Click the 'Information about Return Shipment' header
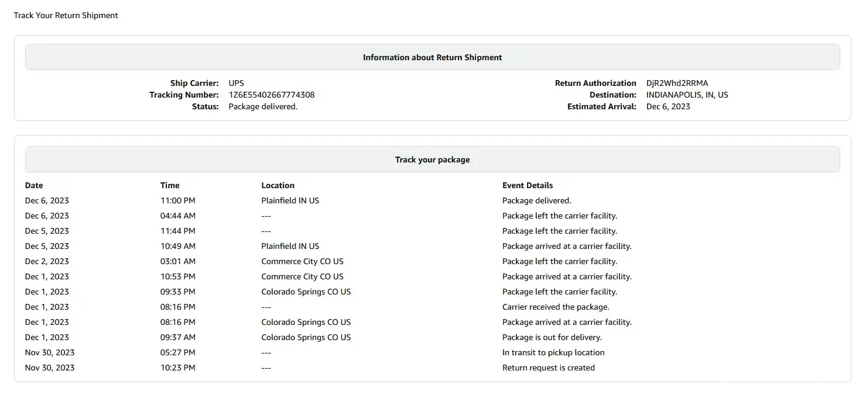866x395 pixels. click(x=432, y=57)
